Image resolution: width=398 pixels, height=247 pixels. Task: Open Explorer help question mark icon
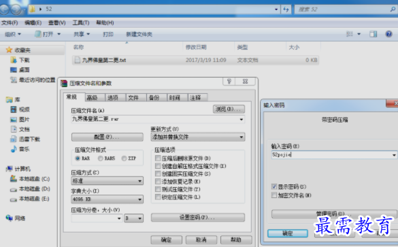pyautogui.click(x=388, y=34)
